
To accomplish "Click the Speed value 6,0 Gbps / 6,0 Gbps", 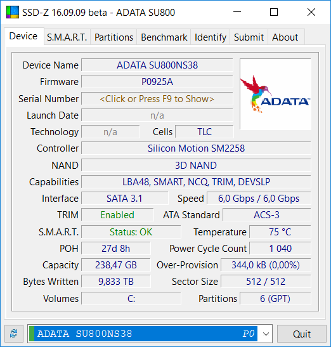I will pos(259,199).
